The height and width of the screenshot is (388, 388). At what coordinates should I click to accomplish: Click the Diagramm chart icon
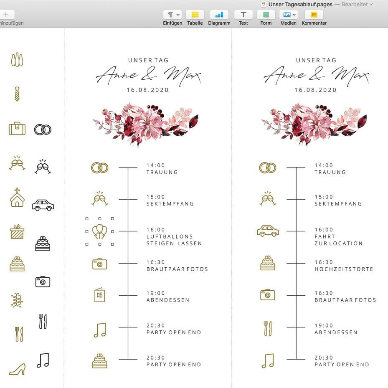(219, 15)
